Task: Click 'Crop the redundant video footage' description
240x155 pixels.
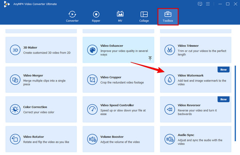Action: click(x=122, y=83)
